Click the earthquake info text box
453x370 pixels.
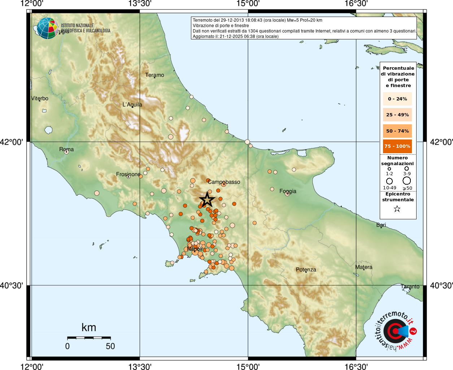[304, 28]
